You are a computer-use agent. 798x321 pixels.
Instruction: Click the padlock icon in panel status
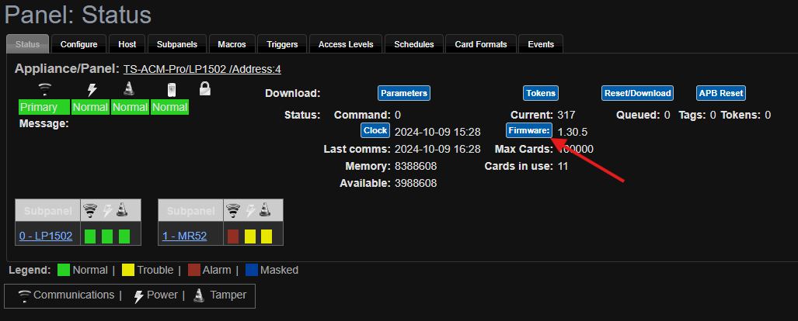(x=204, y=89)
